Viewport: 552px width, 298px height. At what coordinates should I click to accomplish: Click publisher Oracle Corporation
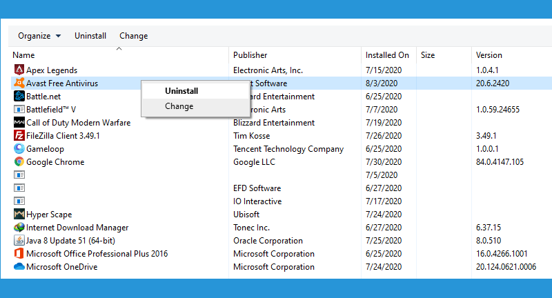coord(268,241)
